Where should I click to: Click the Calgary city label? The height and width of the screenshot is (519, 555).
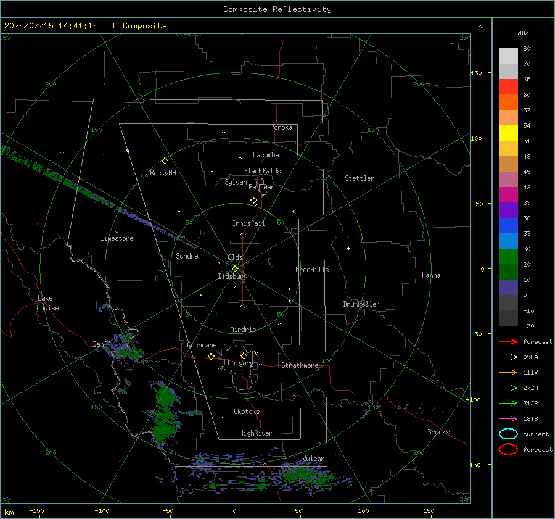coord(240,363)
